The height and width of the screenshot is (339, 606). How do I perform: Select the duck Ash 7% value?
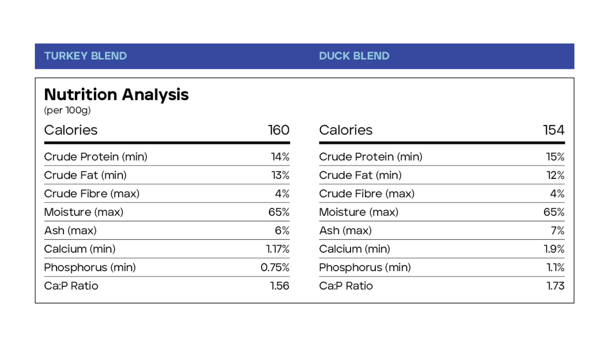(x=557, y=231)
